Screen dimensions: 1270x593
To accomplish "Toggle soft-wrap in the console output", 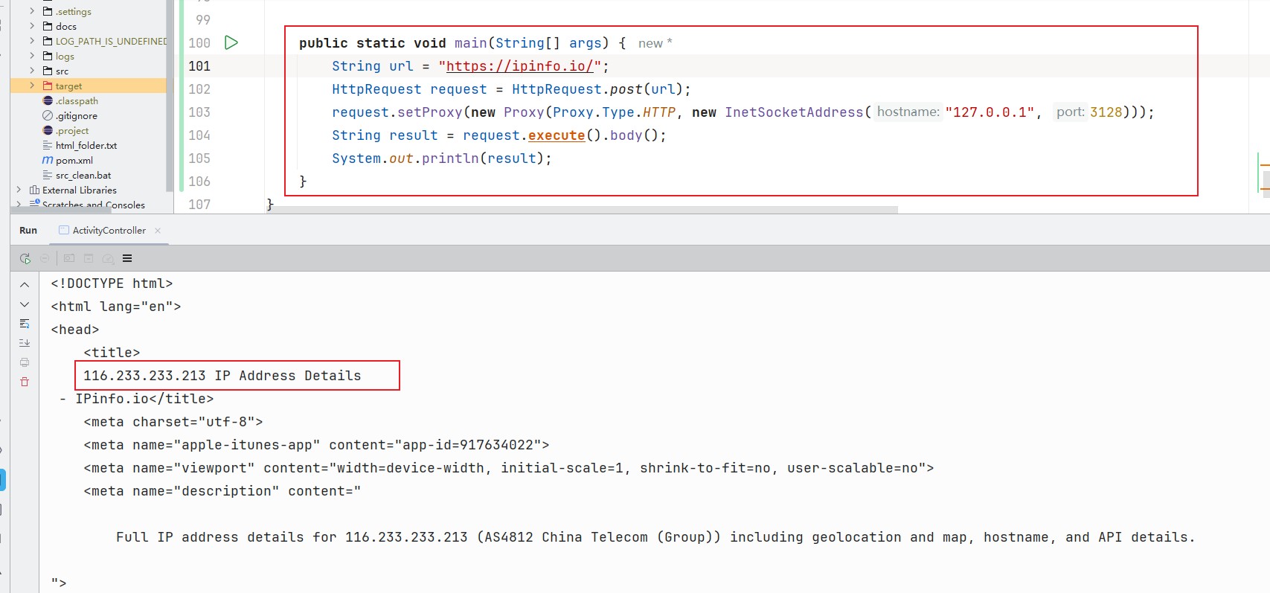I will [25, 324].
